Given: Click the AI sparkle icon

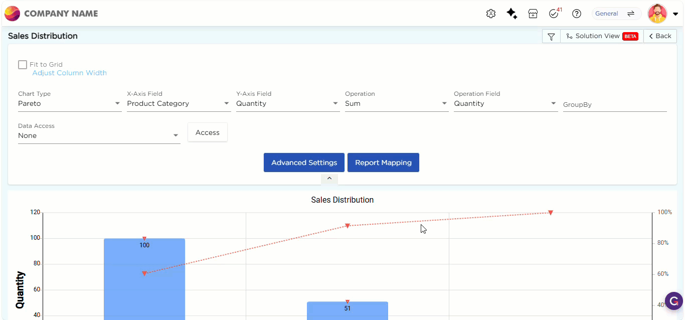Looking at the screenshot, I should [511, 14].
